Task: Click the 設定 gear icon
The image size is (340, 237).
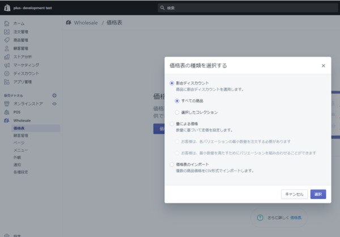Action: (7, 235)
